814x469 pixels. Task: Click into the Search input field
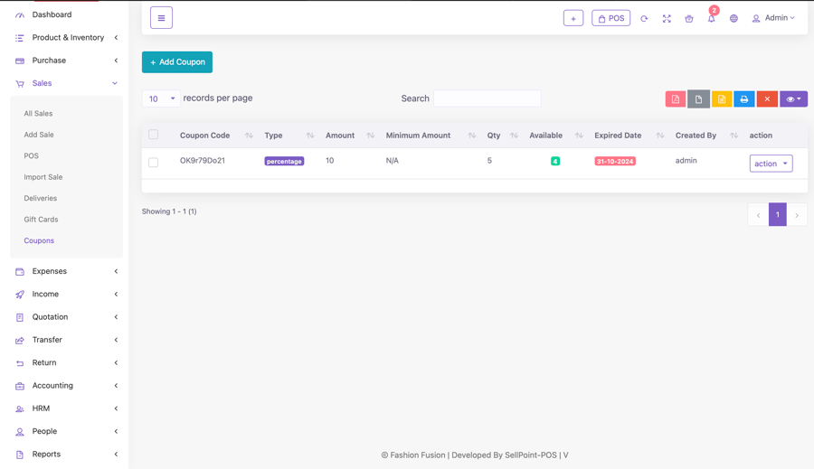(x=487, y=98)
